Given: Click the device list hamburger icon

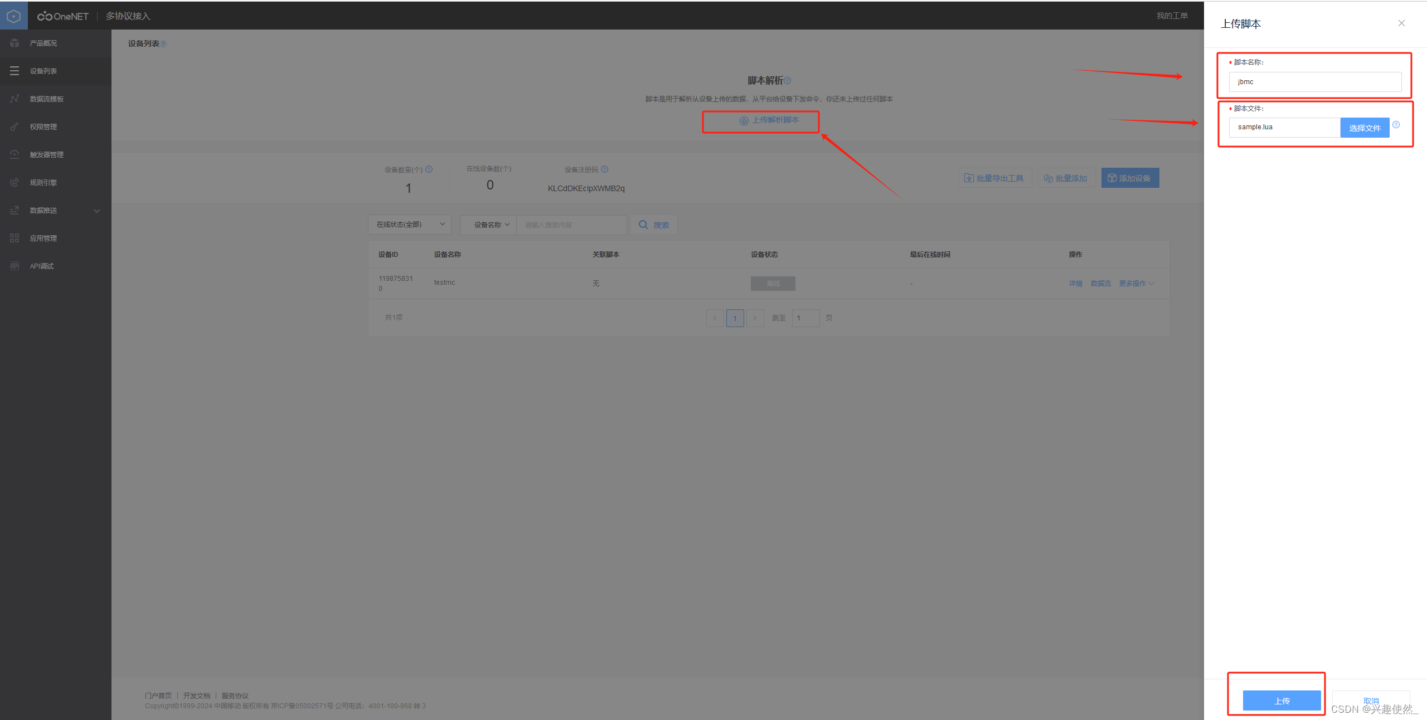Looking at the screenshot, I should coord(14,71).
